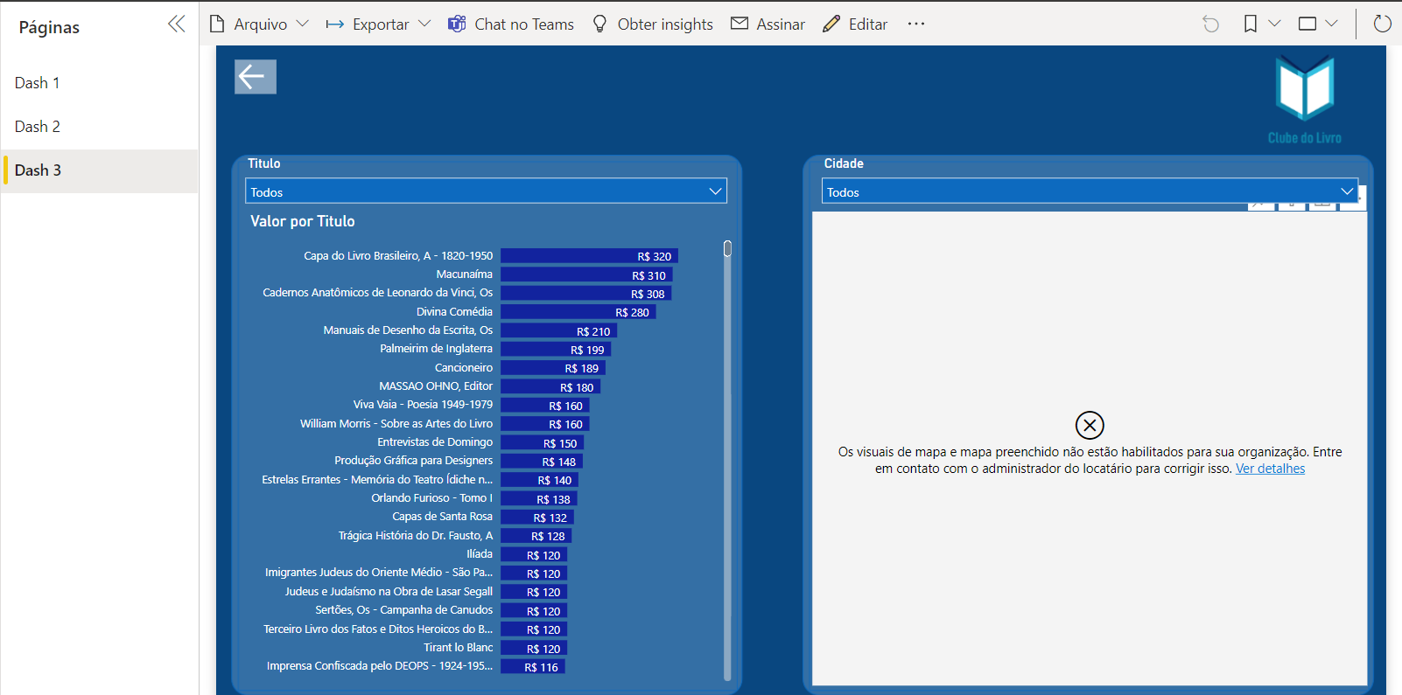
Task: Click the William Morris - Sobre as Artes label
Action: pyautogui.click(x=396, y=424)
